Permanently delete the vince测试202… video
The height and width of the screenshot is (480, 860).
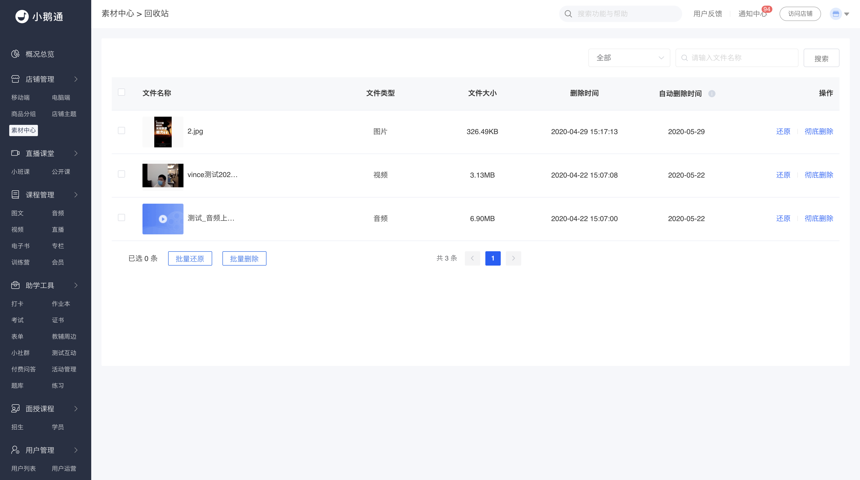pos(818,175)
